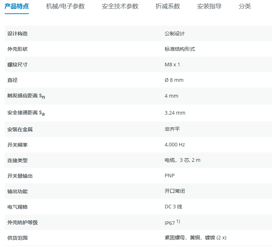Select the 安全技术参数 tab
Image resolution: width=272 pixels, height=248 pixels.
pyautogui.click(x=120, y=6)
